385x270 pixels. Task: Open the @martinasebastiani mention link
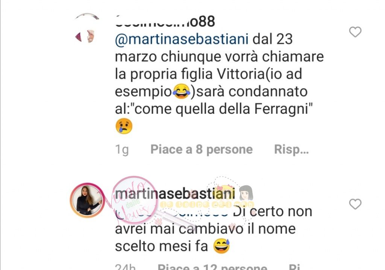pos(182,39)
